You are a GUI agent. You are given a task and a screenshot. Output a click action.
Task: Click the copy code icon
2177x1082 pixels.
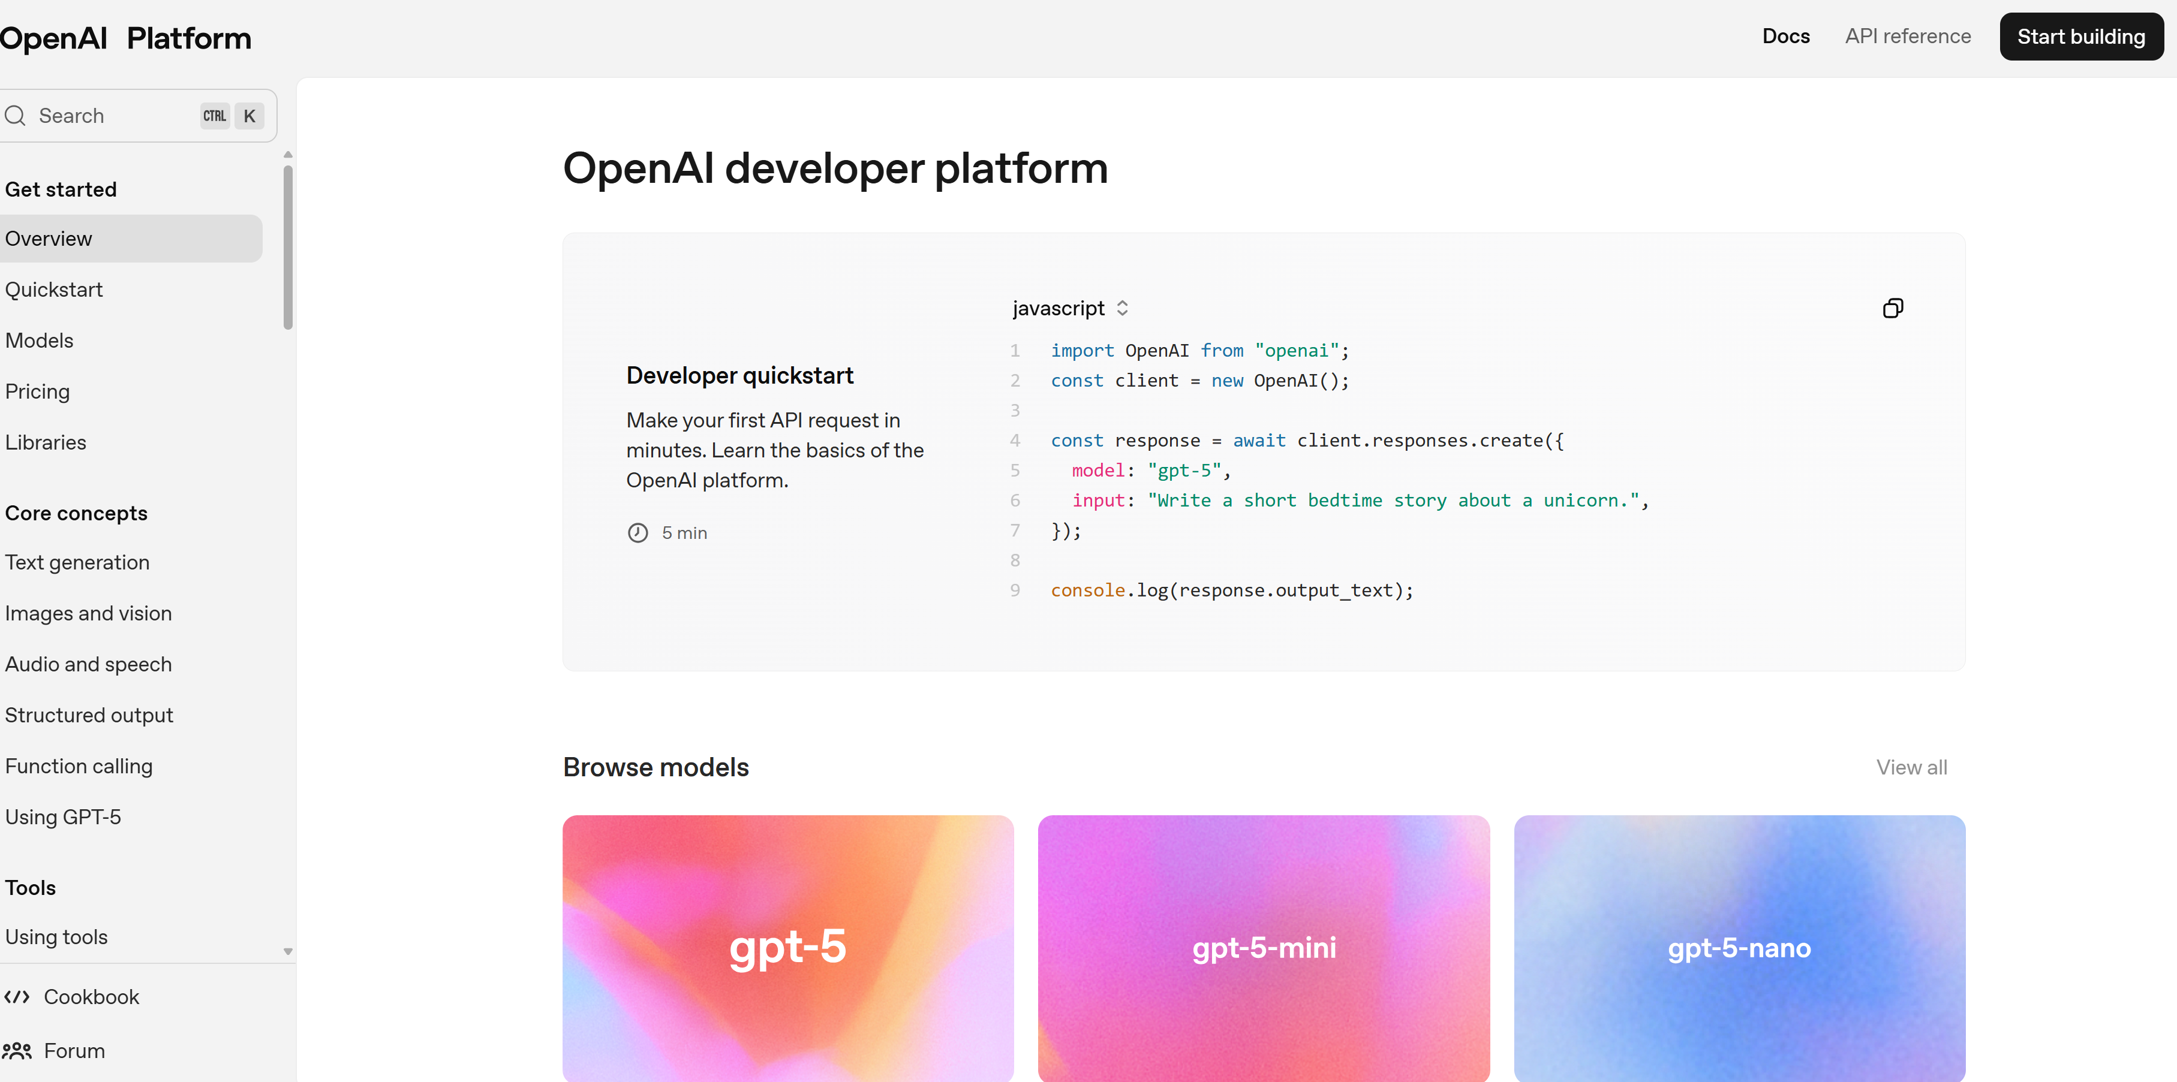tap(1892, 308)
